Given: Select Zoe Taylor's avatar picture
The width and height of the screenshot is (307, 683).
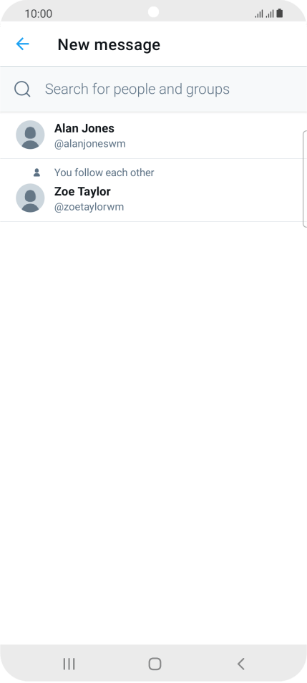Looking at the screenshot, I should (x=30, y=198).
